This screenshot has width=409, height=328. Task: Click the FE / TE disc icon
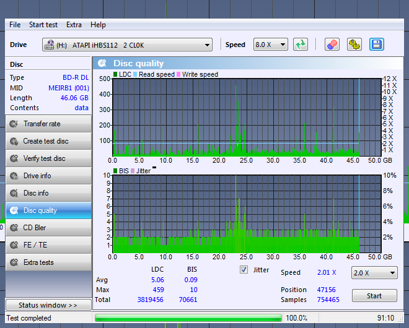click(14, 245)
